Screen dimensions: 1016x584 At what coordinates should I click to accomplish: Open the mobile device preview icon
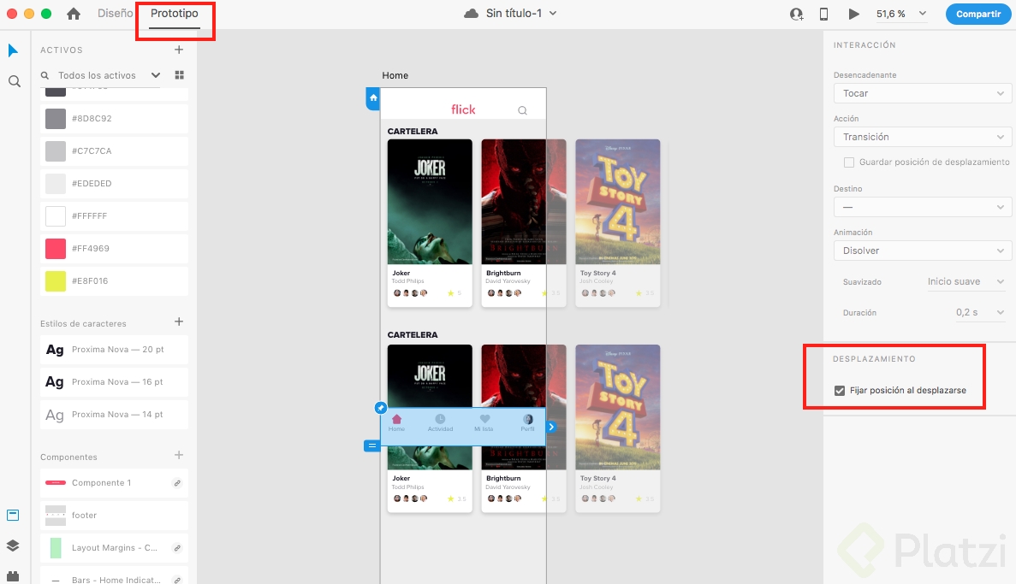823,15
